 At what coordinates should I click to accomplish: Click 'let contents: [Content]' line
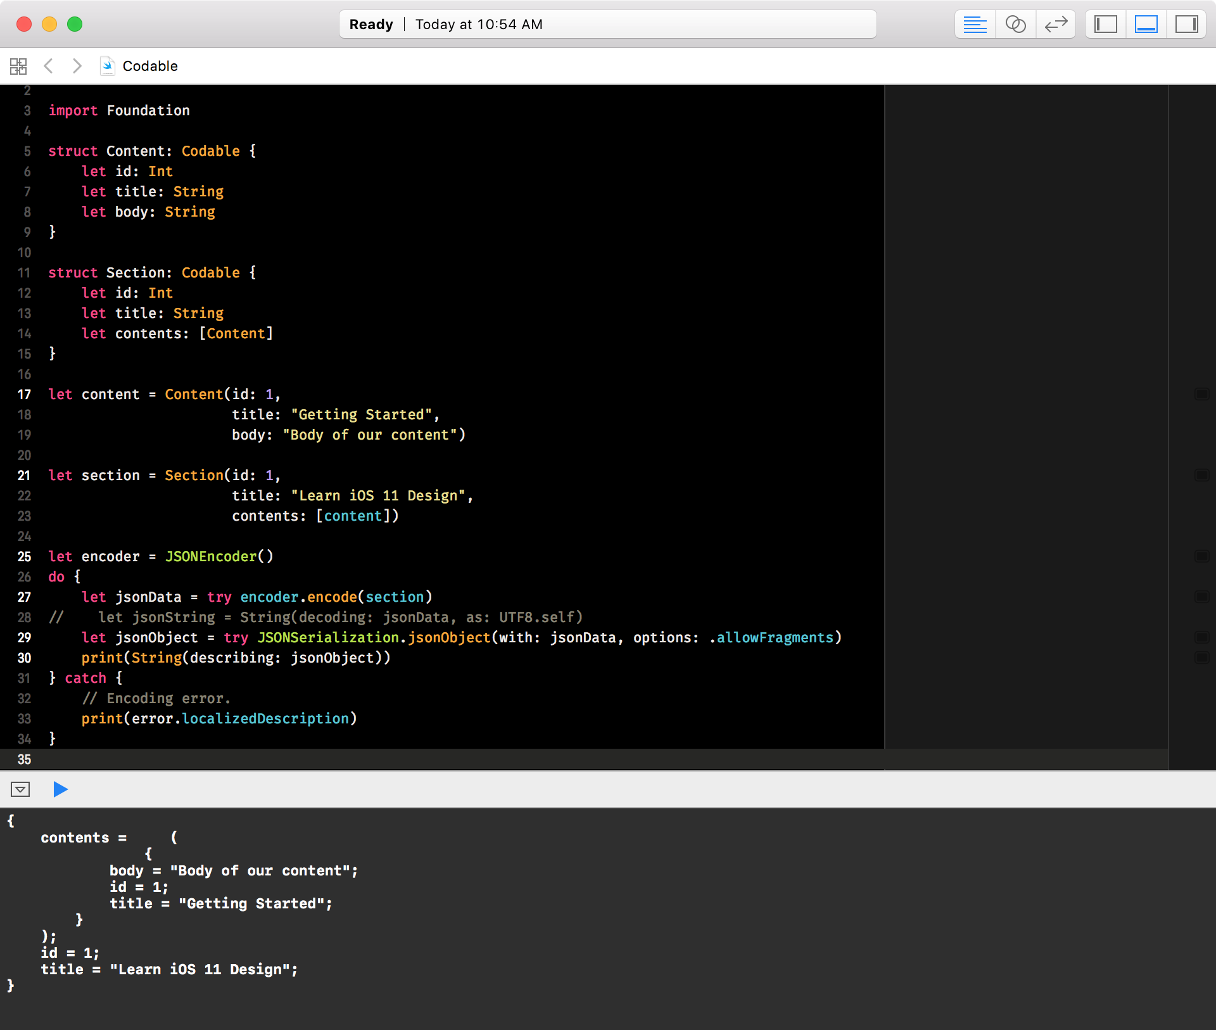pos(177,333)
